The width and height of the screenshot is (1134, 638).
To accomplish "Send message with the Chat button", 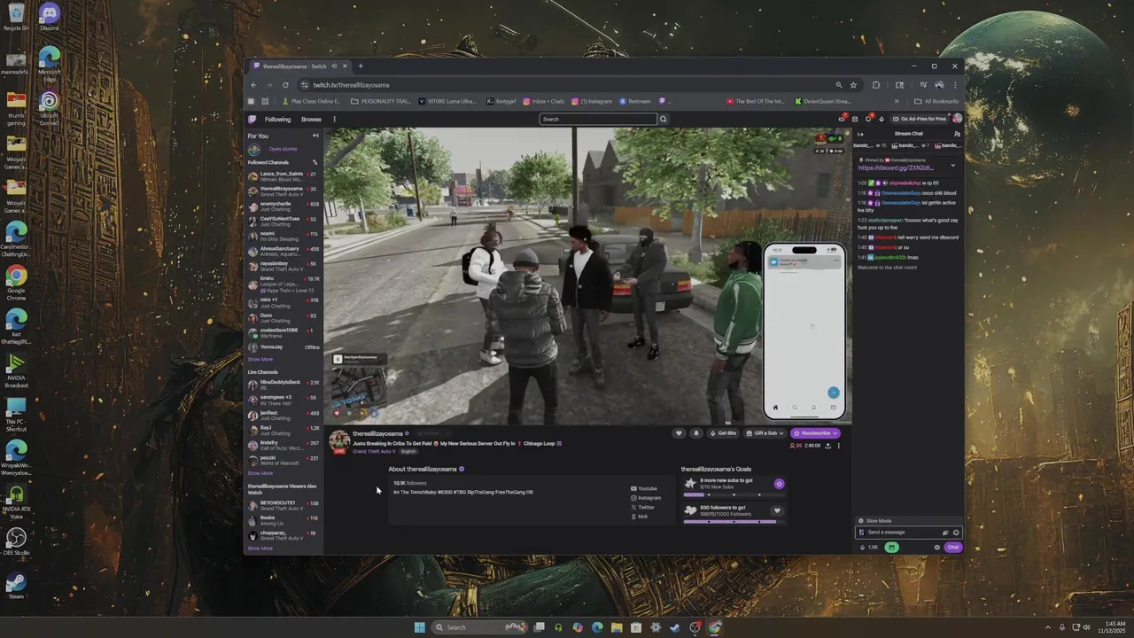I will pos(952,548).
